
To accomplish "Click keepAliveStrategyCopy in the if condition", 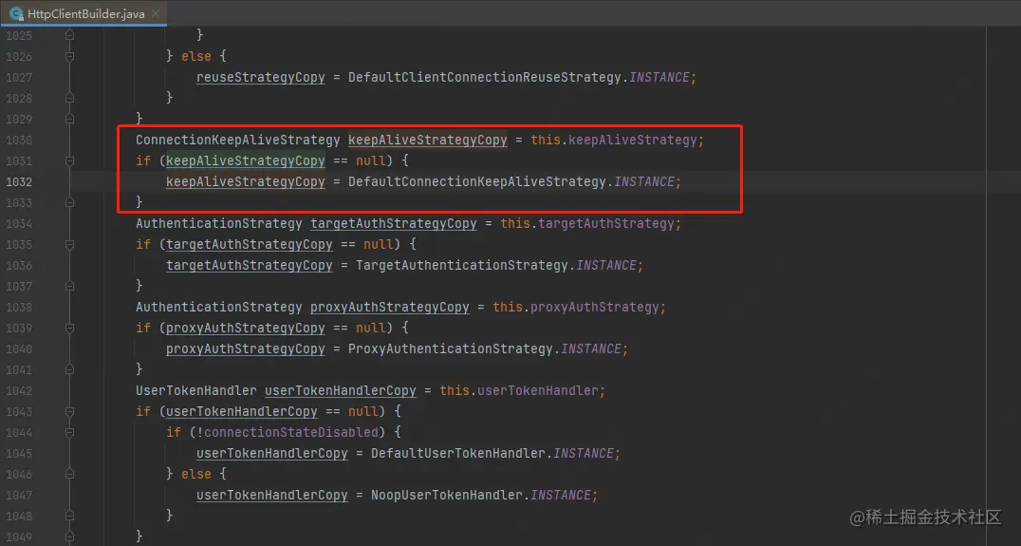I will [246, 160].
